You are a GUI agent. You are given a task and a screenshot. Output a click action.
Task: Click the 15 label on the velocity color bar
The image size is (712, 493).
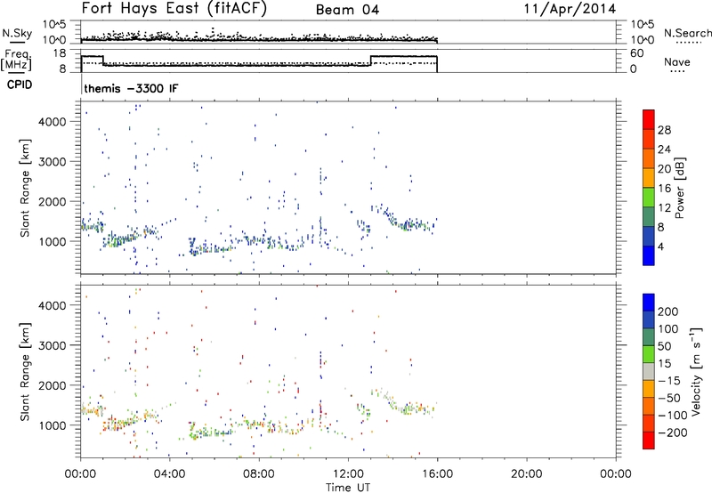(665, 364)
